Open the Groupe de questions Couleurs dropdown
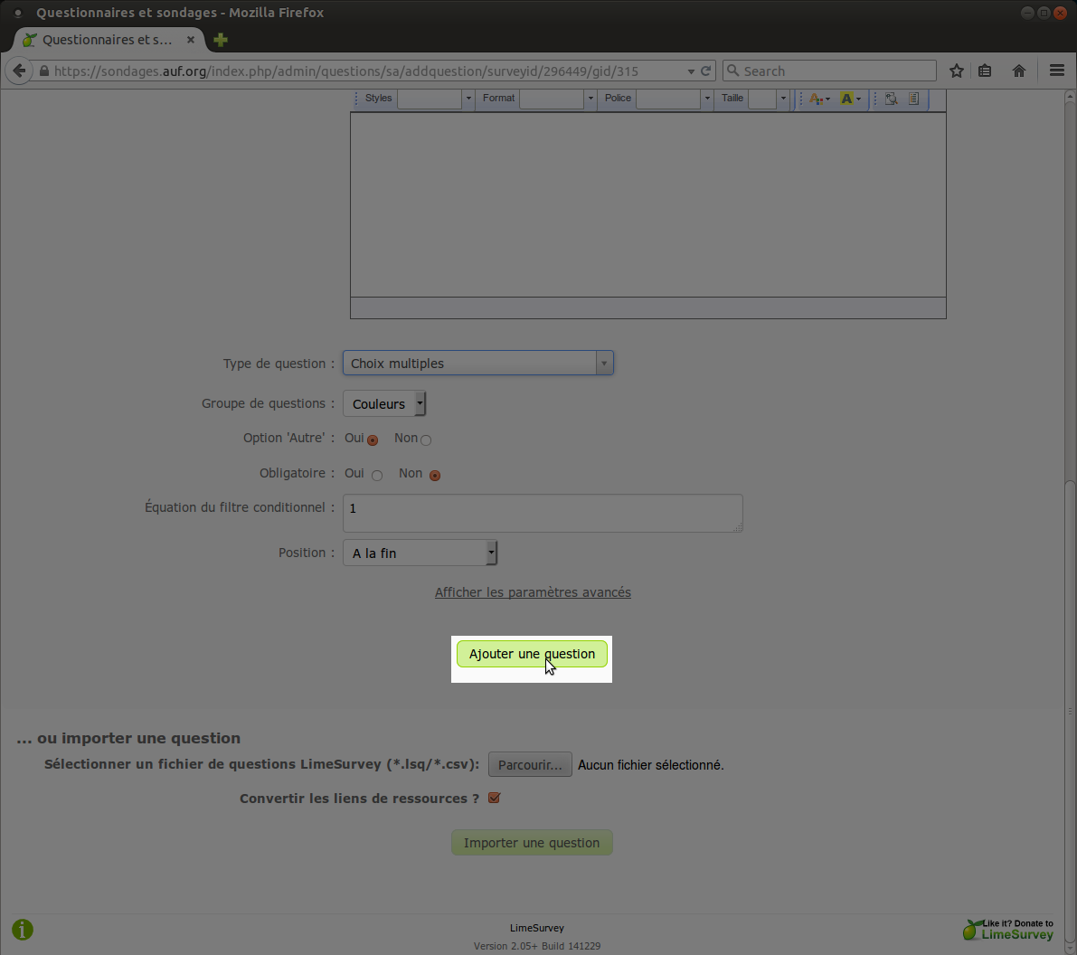This screenshot has width=1077, height=955. 384,404
